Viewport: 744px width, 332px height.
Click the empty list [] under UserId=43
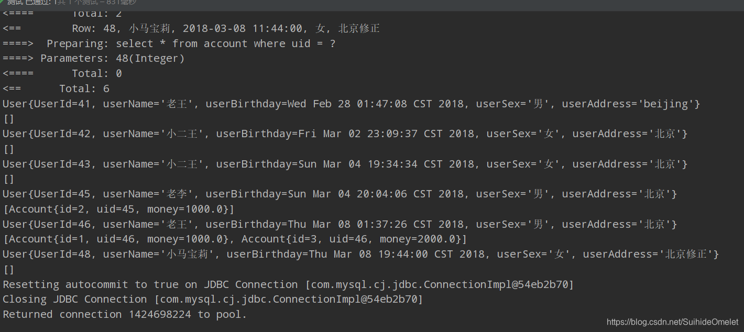8,179
